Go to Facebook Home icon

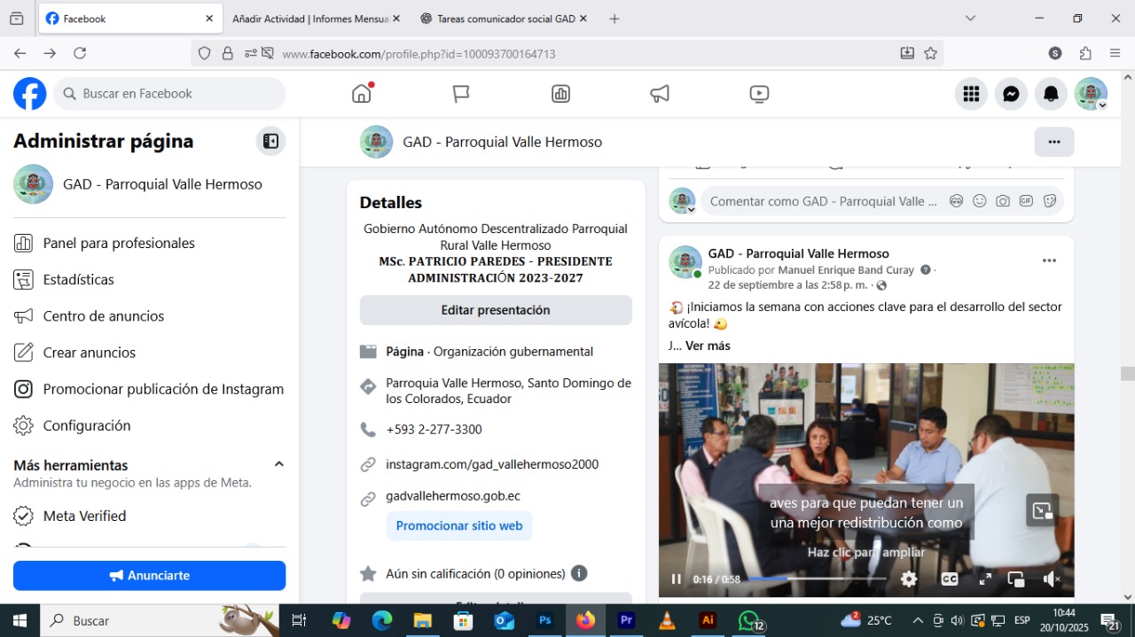(362, 94)
